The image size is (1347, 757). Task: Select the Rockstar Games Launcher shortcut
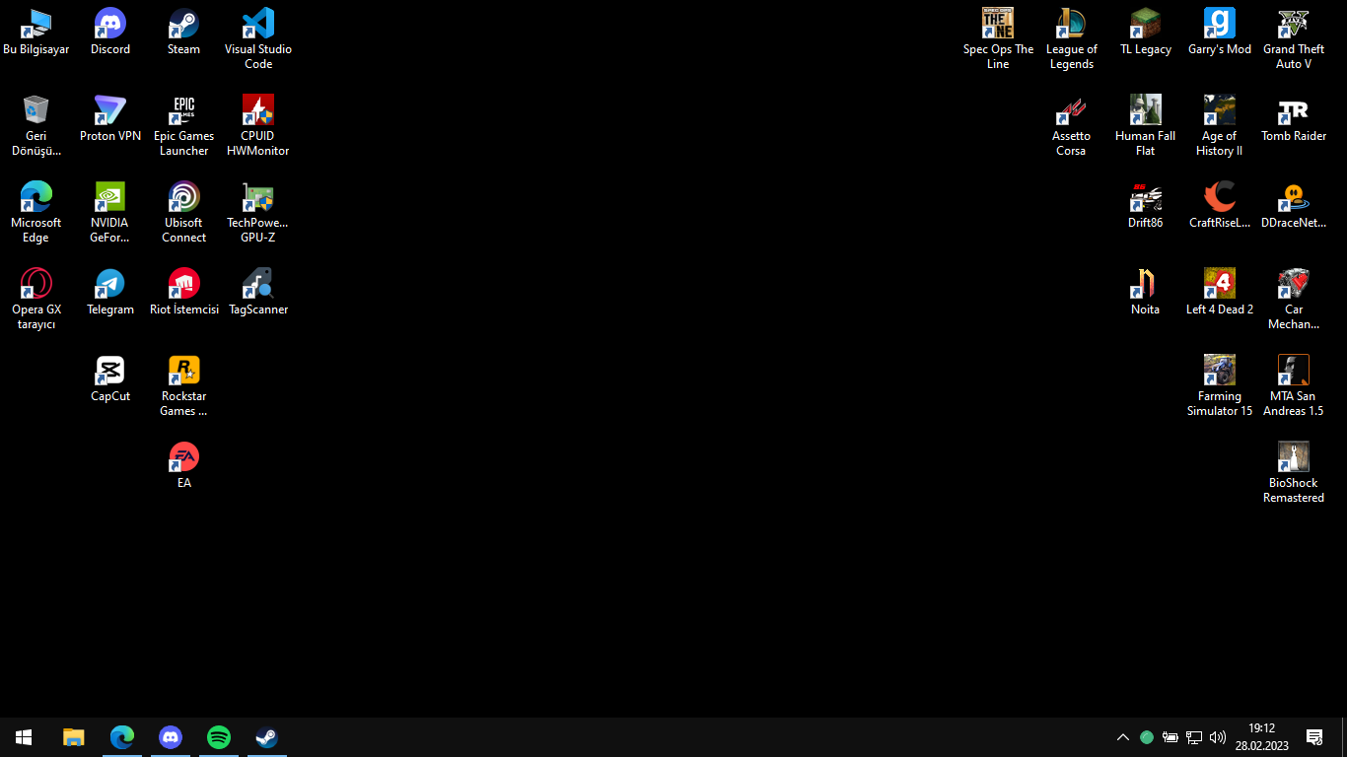click(x=184, y=386)
